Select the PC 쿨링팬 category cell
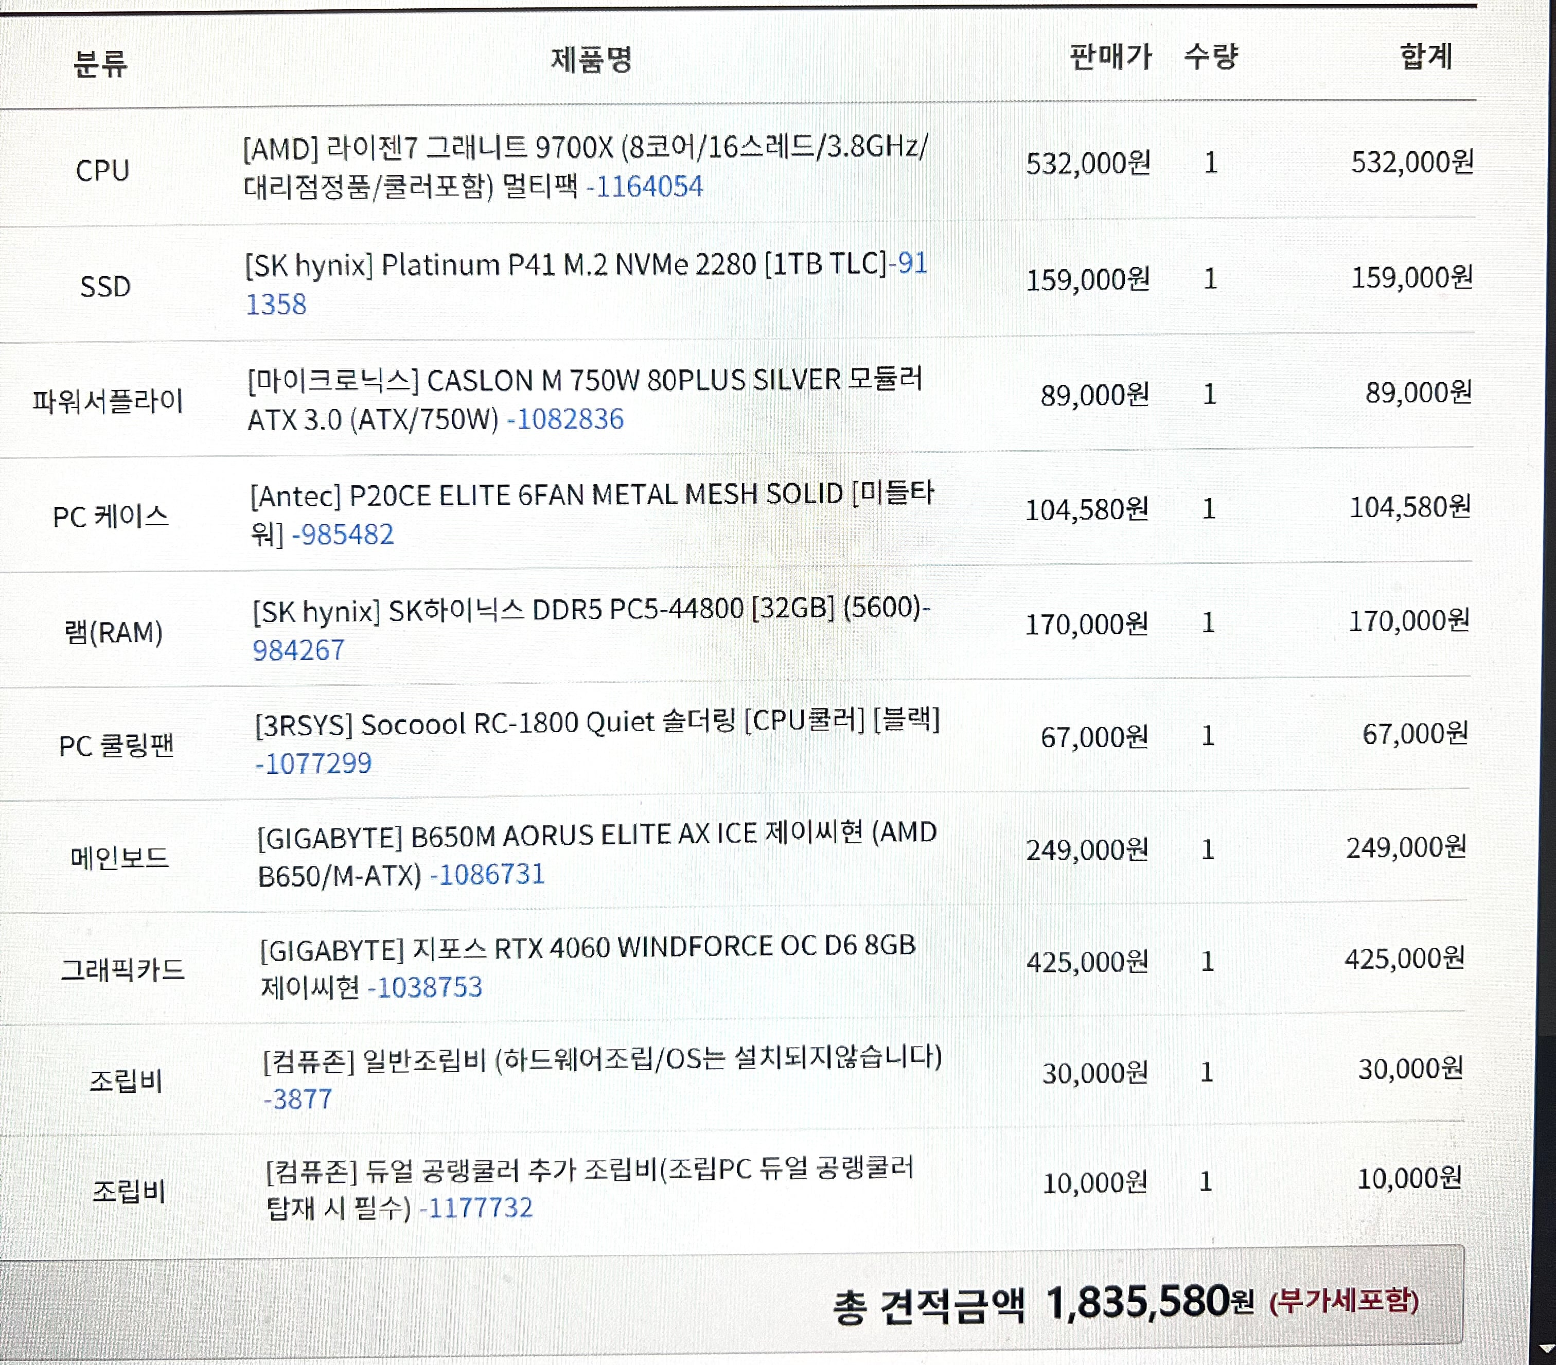This screenshot has height=1365, width=1556. pos(116,746)
